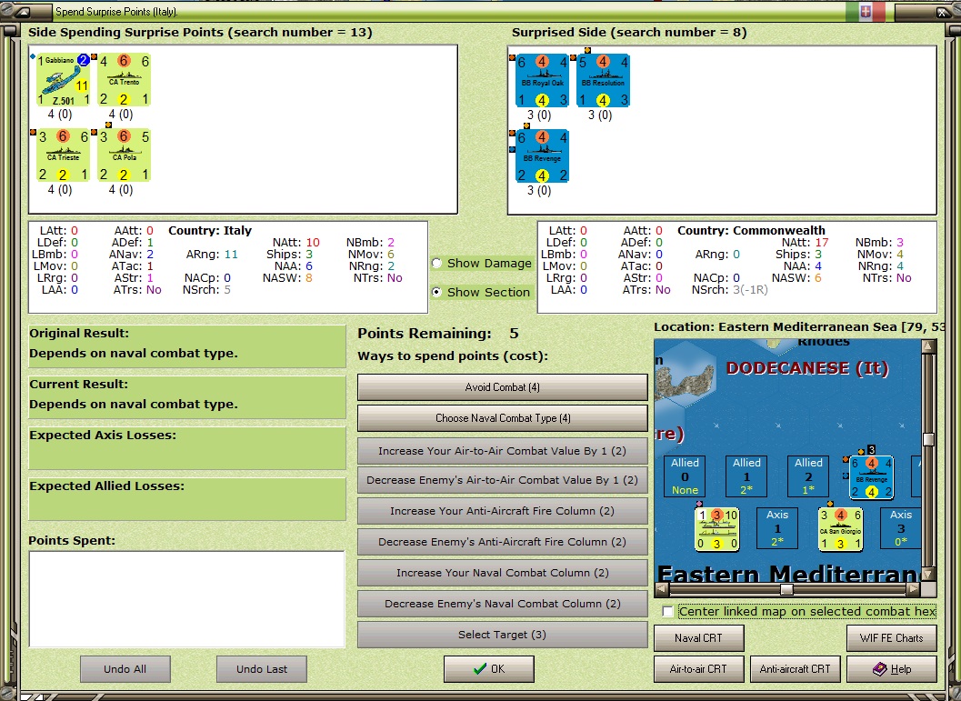This screenshot has height=701, width=961.
Task: Click the Undo All button
Action: point(125,669)
